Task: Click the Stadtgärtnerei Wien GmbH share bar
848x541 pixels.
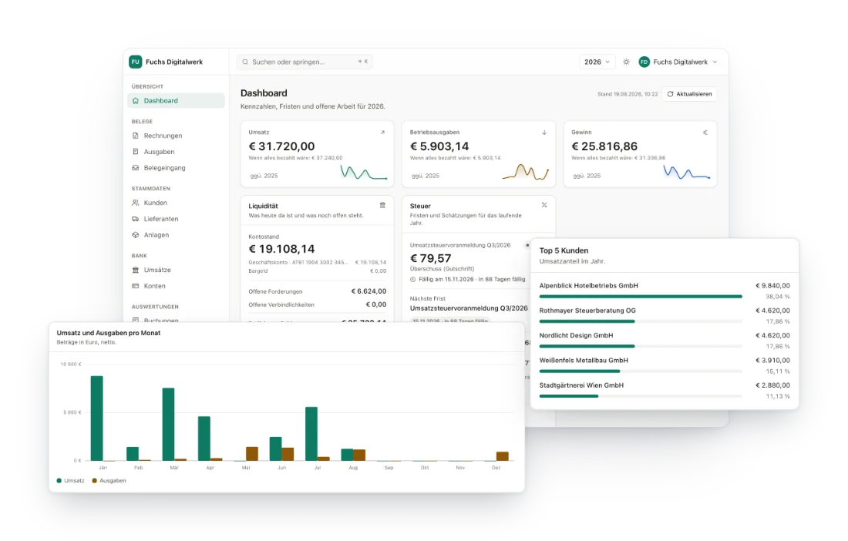Action: tap(641, 396)
